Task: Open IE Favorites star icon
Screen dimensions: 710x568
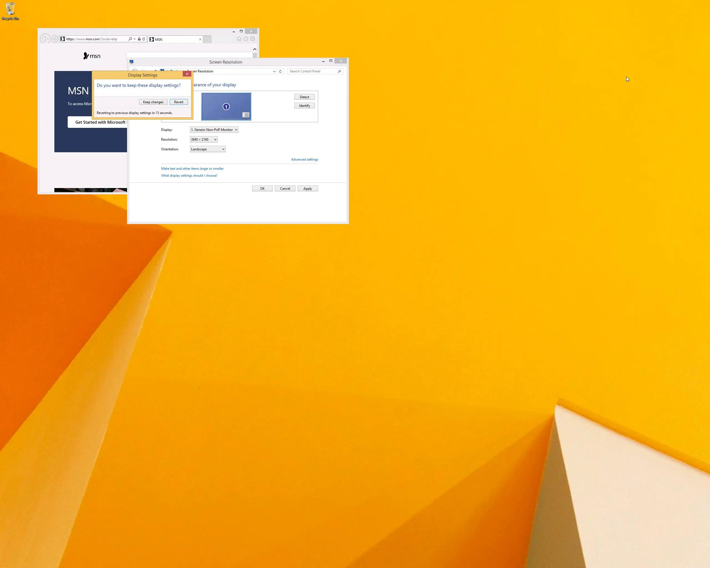Action: (x=246, y=39)
